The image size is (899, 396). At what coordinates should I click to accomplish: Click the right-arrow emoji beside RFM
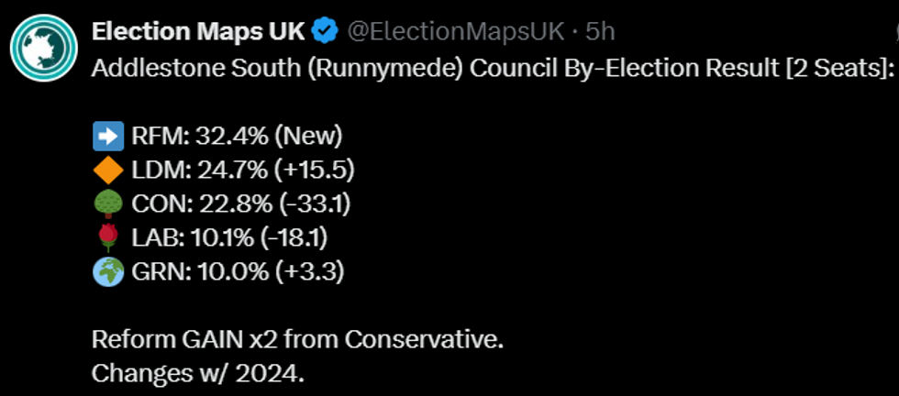point(108,137)
